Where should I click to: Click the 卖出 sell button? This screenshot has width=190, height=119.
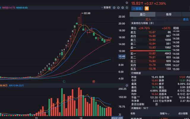pyautogui.click(x=186, y=19)
